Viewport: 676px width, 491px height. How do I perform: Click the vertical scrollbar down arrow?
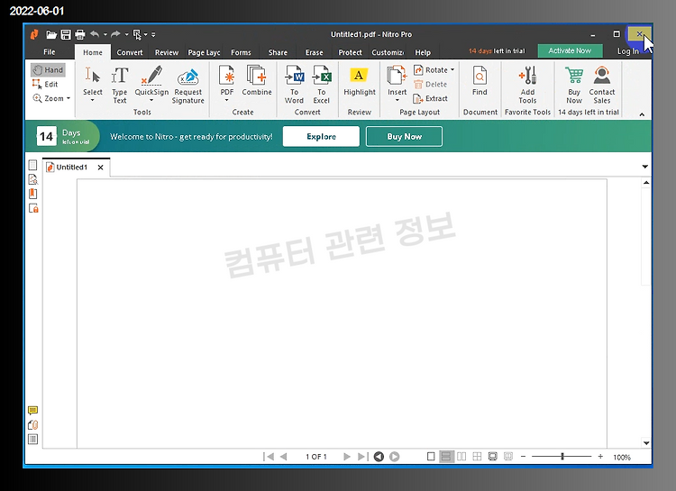coord(646,442)
